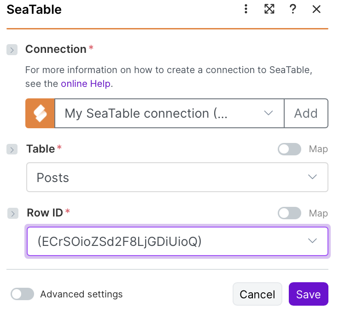Open the Table dropdown showing Posts
Image resolution: width=339 pixels, height=319 pixels.
point(177,177)
